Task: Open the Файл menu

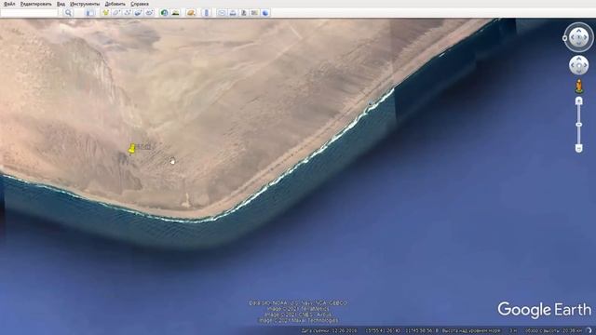Action: coord(9,4)
